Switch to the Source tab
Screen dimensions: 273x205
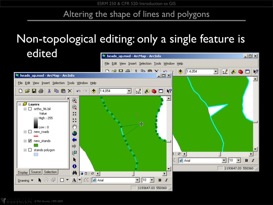pos(36,172)
